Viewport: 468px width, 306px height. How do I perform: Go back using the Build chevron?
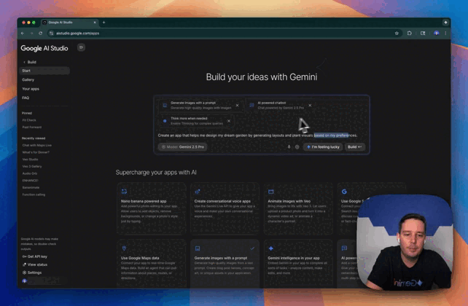click(25, 62)
